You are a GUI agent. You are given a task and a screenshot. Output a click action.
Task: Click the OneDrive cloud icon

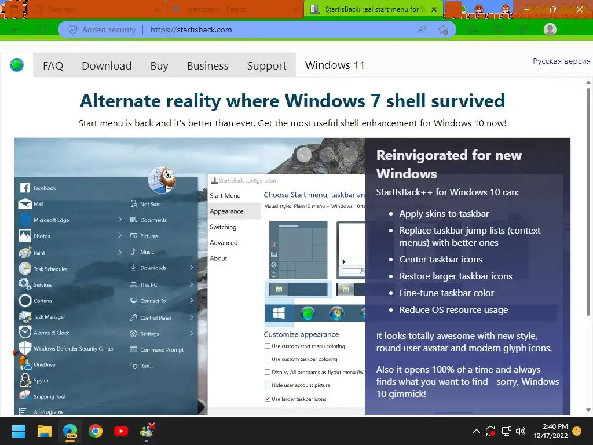click(x=25, y=364)
